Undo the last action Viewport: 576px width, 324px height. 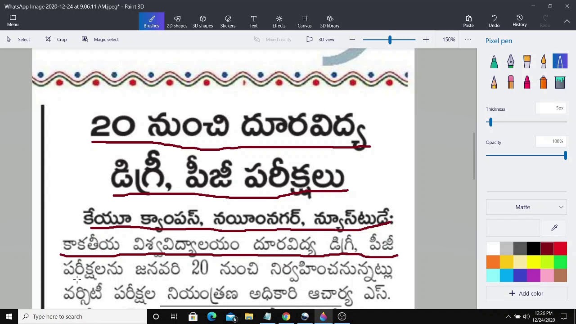[x=494, y=21]
